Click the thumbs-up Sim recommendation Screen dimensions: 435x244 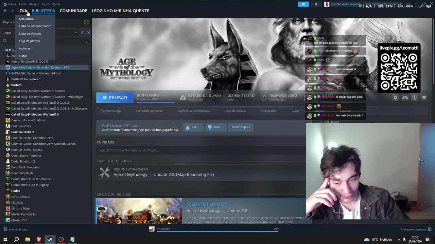pos(193,127)
